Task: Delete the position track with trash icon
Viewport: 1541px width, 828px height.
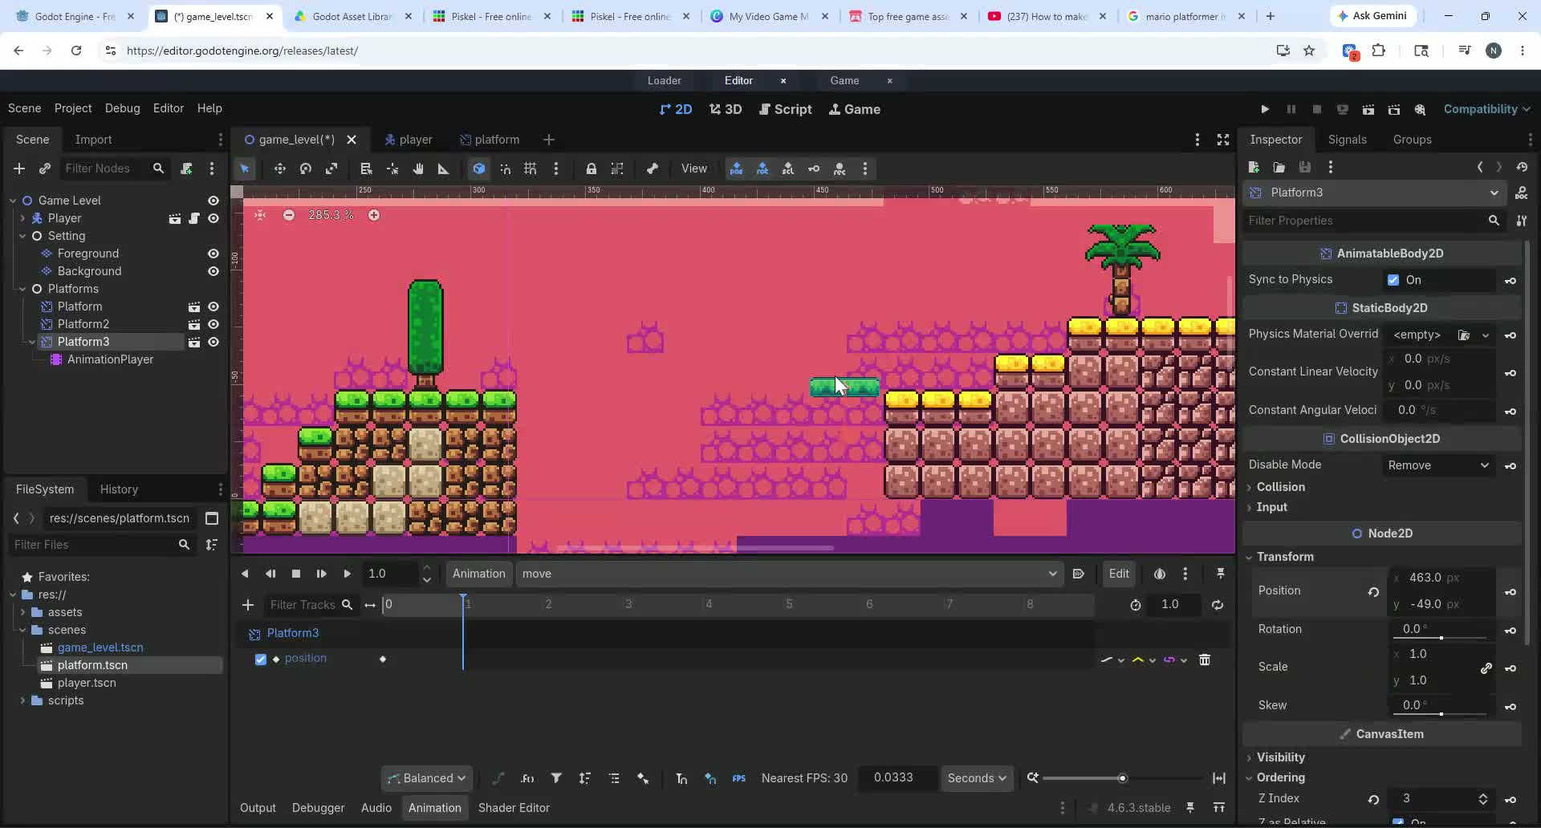Action: coord(1205,660)
